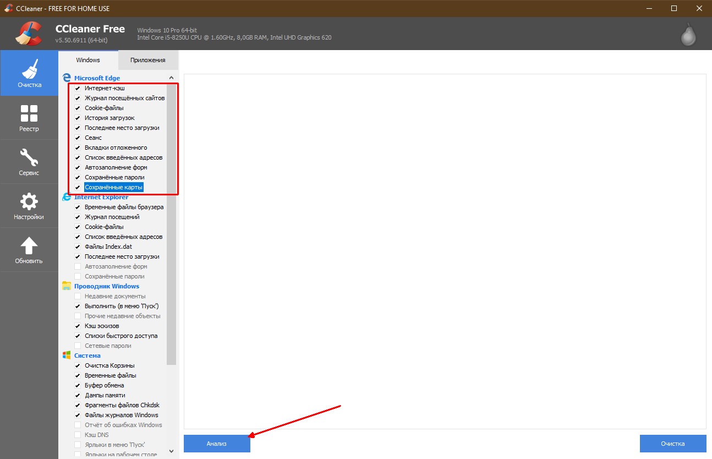Uncheck Временные файлы браузера checkbox
This screenshot has width=712, height=459.
tap(78, 207)
